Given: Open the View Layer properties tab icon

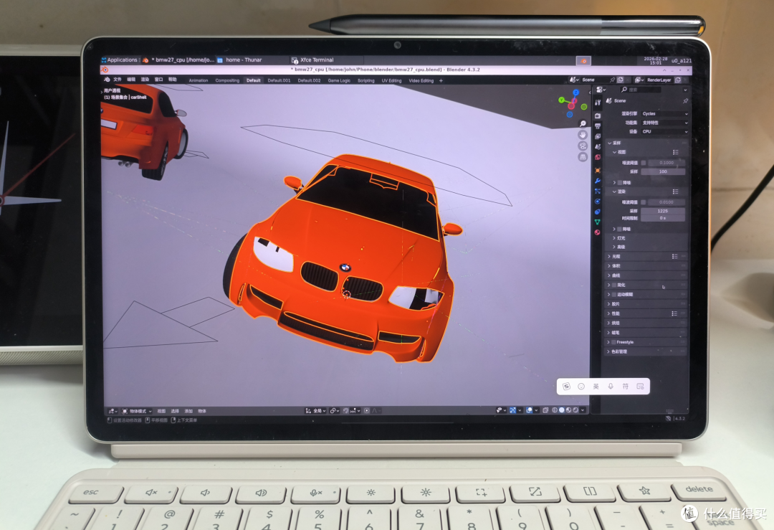Looking at the screenshot, I should pyautogui.click(x=598, y=136).
